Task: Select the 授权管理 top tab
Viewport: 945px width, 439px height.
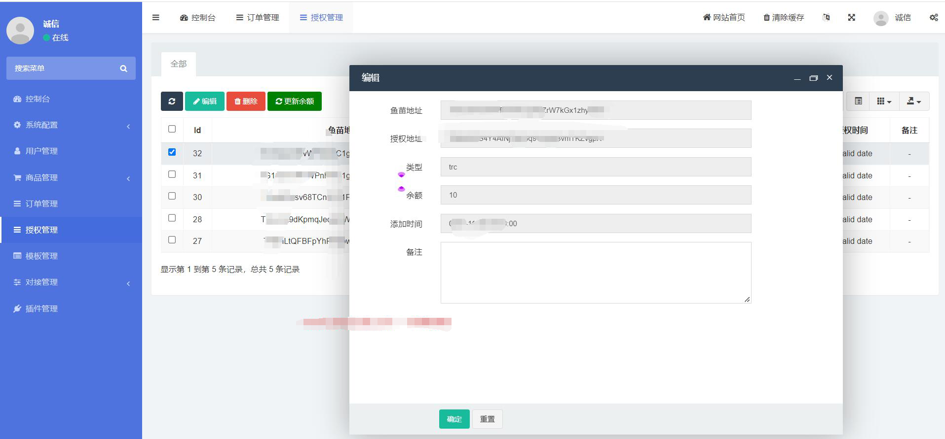Action: [321, 18]
